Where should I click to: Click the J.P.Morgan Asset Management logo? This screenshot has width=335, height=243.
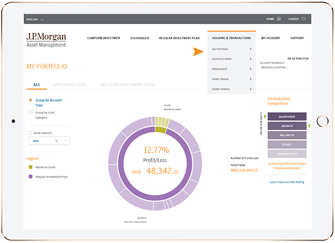tap(46, 40)
